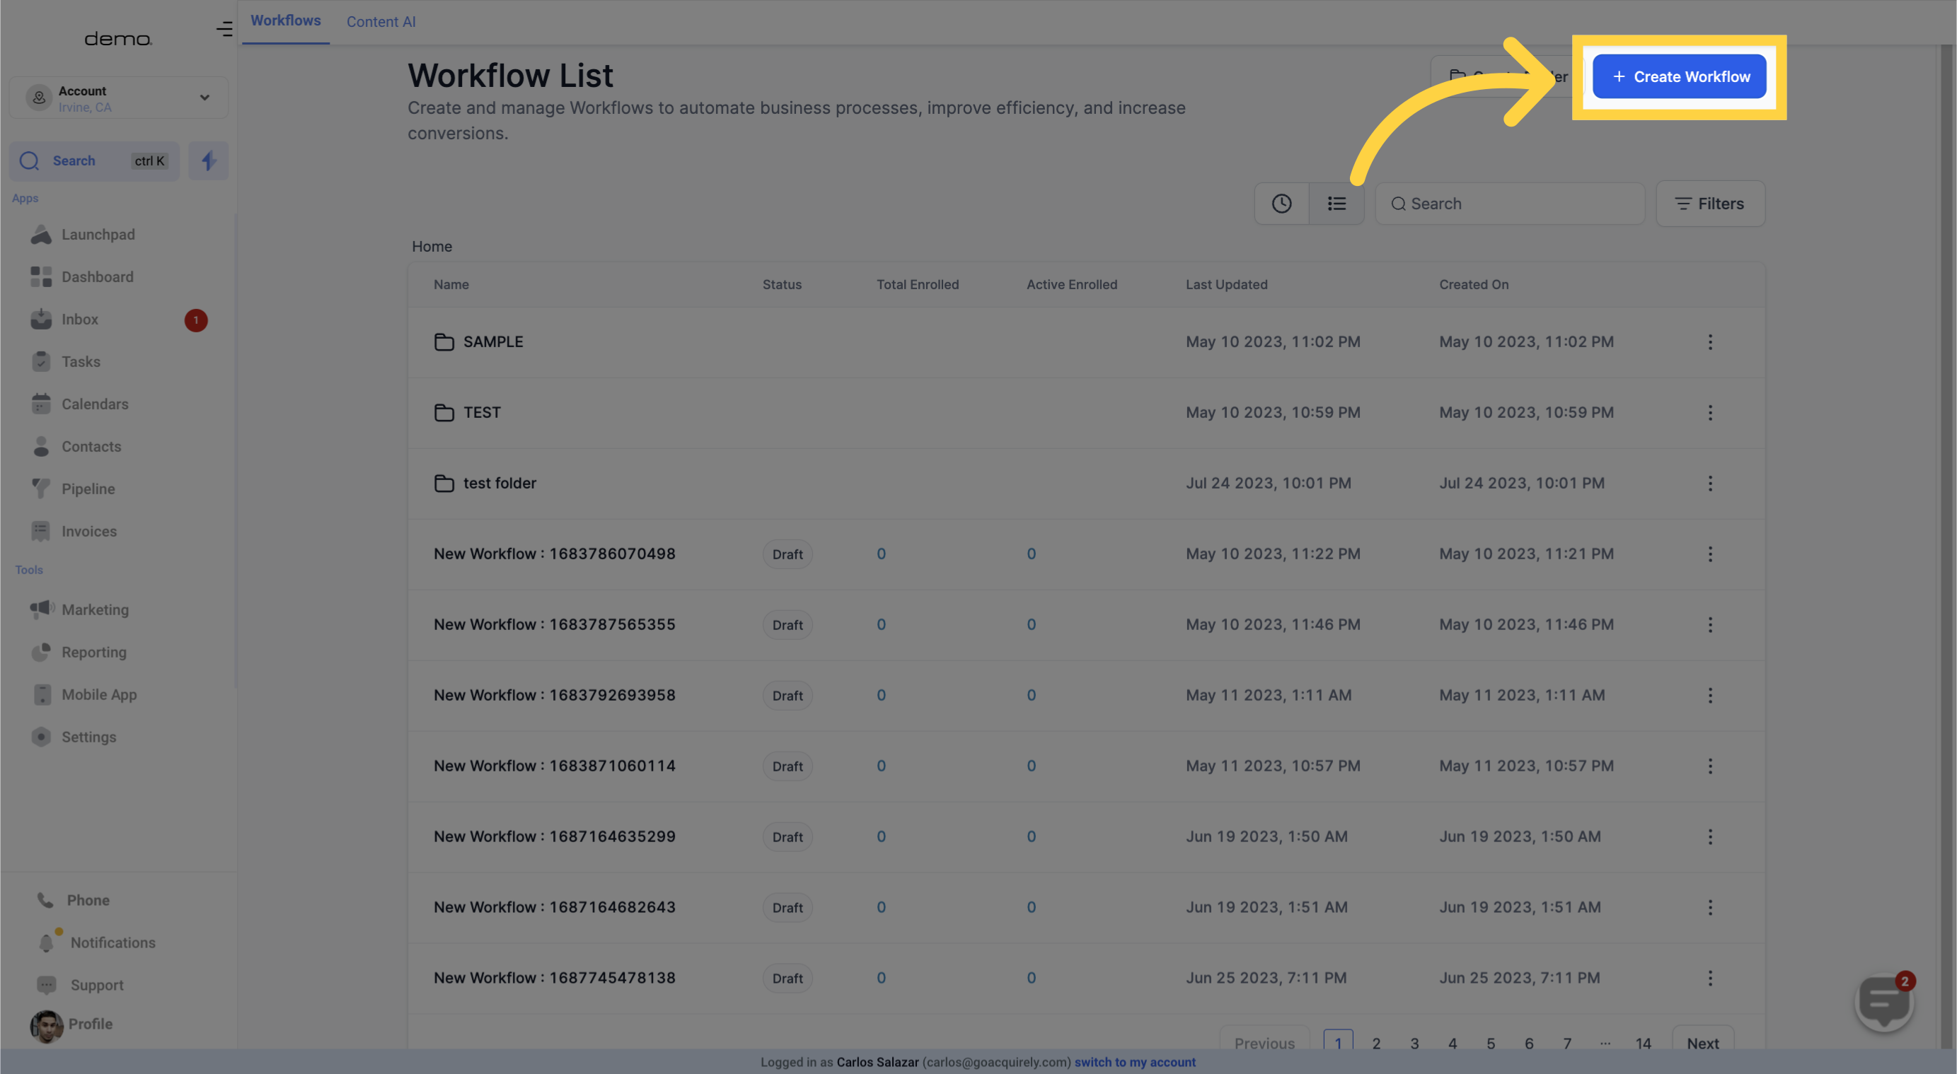
Task: Toggle the list view icon
Action: (x=1337, y=204)
